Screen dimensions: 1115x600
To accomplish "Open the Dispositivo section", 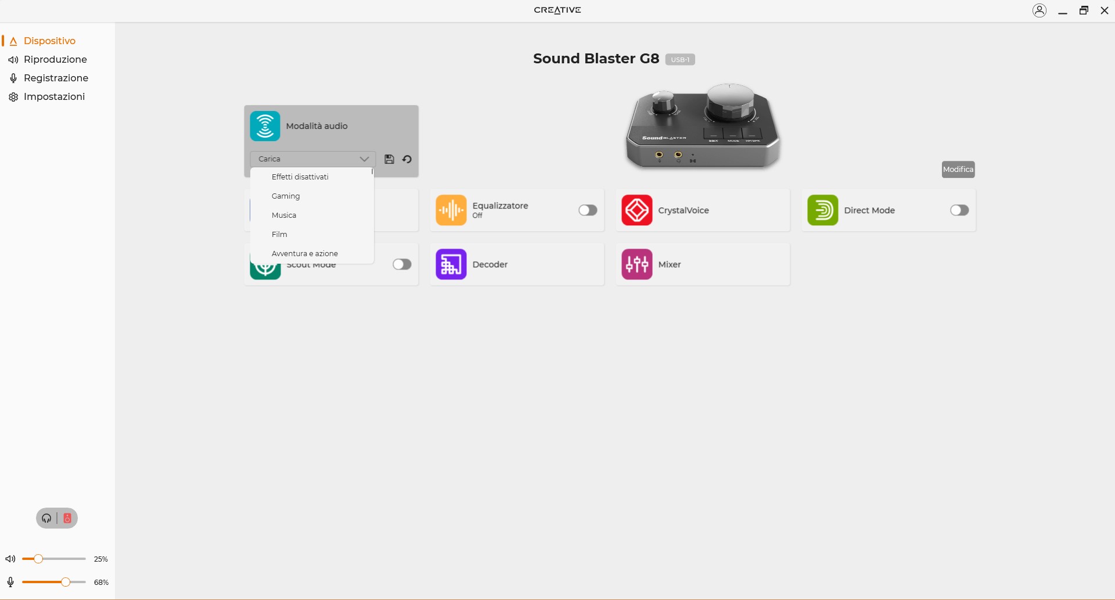I will coord(49,41).
